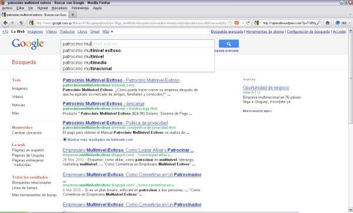Choose suggestion 'patrocinio multimedia'
This screenshot has height=213, width=353.
click(x=137, y=63)
